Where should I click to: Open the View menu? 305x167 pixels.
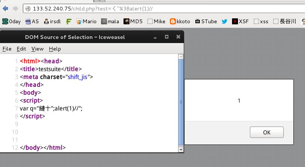(x=37, y=49)
